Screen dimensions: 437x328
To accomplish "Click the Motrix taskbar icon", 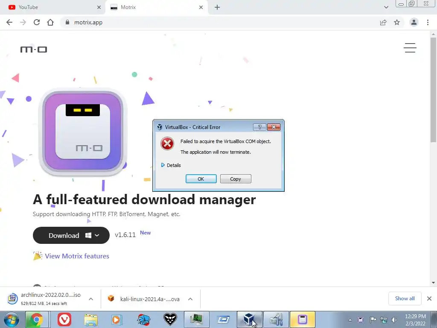I will point(303,319).
